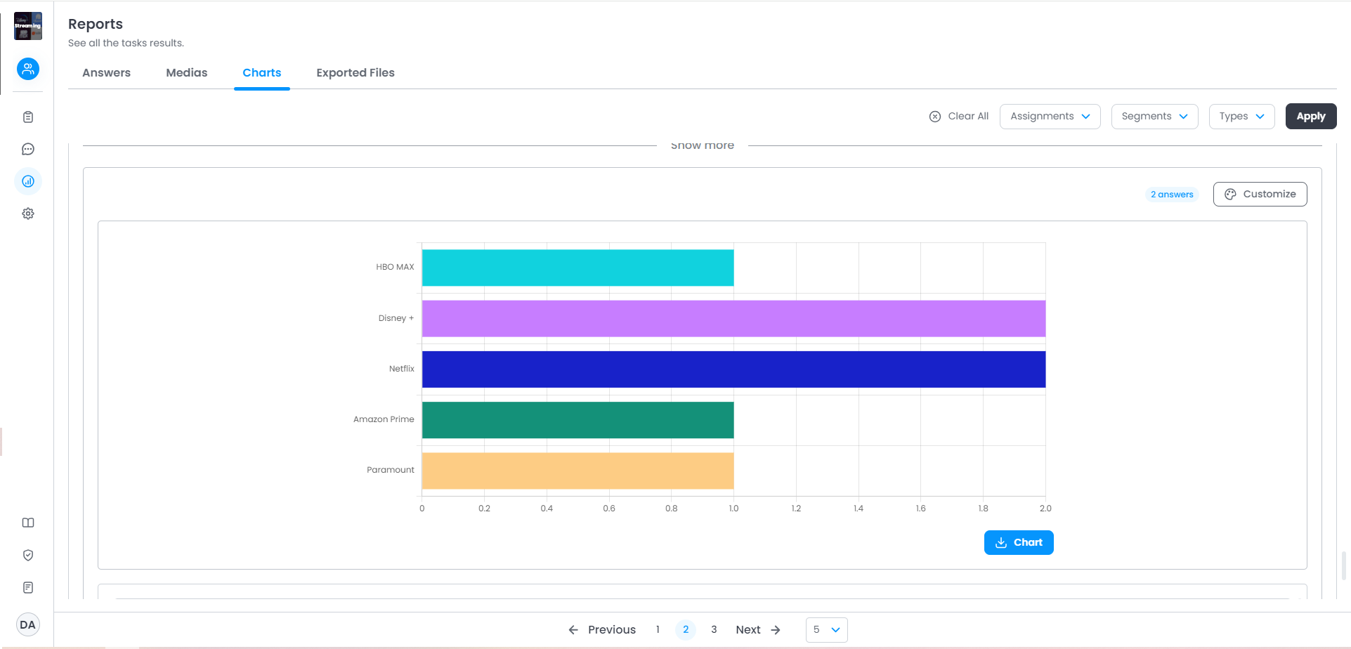
Task: Expand the Types dropdown
Action: [x=1242, y=116]
